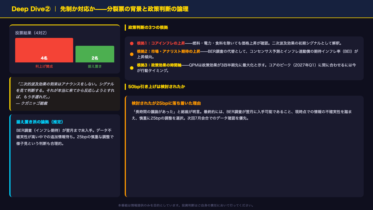Screen dimensions: 373x210
Task: Click the '政策判断の3つの根拠' section heading
Action: coord(148,27)
